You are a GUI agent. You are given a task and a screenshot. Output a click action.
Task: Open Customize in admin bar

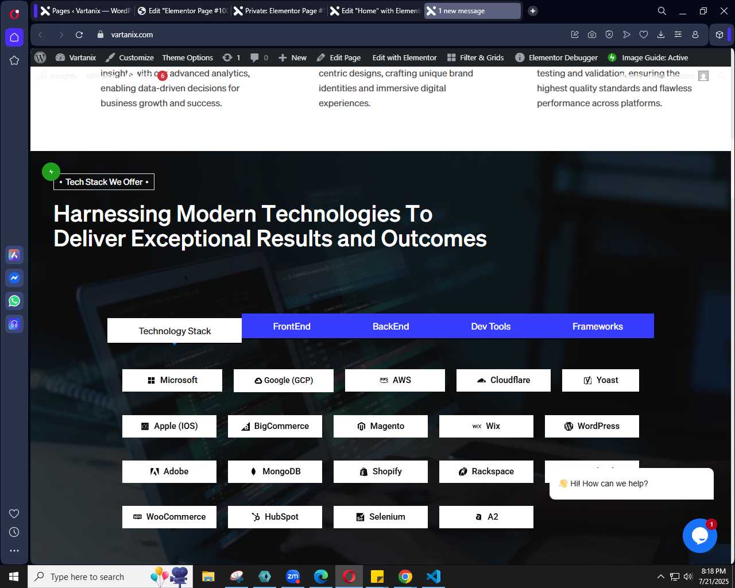tap(130, 57)
